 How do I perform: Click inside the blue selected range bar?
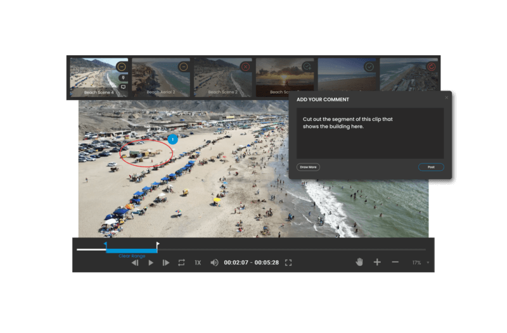click(132, 251)
